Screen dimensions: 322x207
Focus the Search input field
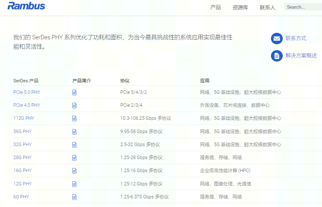coord(303,7)
